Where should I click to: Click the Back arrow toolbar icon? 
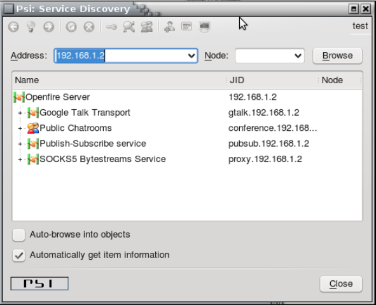click(13, 27)
